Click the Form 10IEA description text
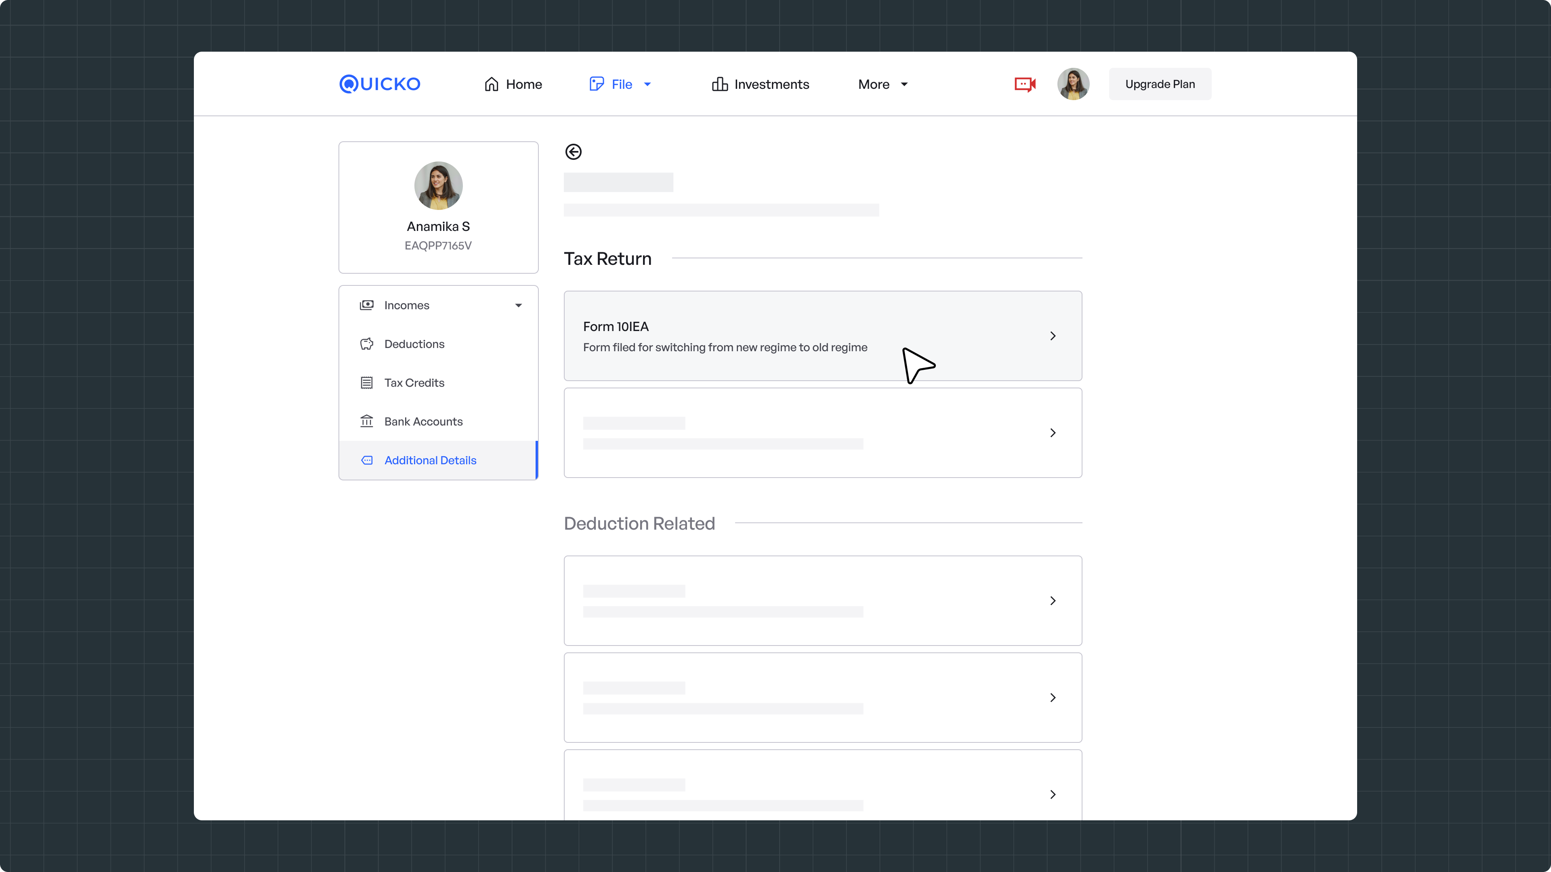The width and height of the screenshot is (1551, 872). tap(725, 347)
